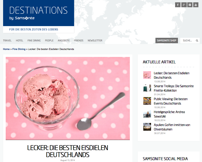Open sidebar article Lecker: Die besten Eisdielen
This screenshot has height=162, width=202.
(171, 75)
